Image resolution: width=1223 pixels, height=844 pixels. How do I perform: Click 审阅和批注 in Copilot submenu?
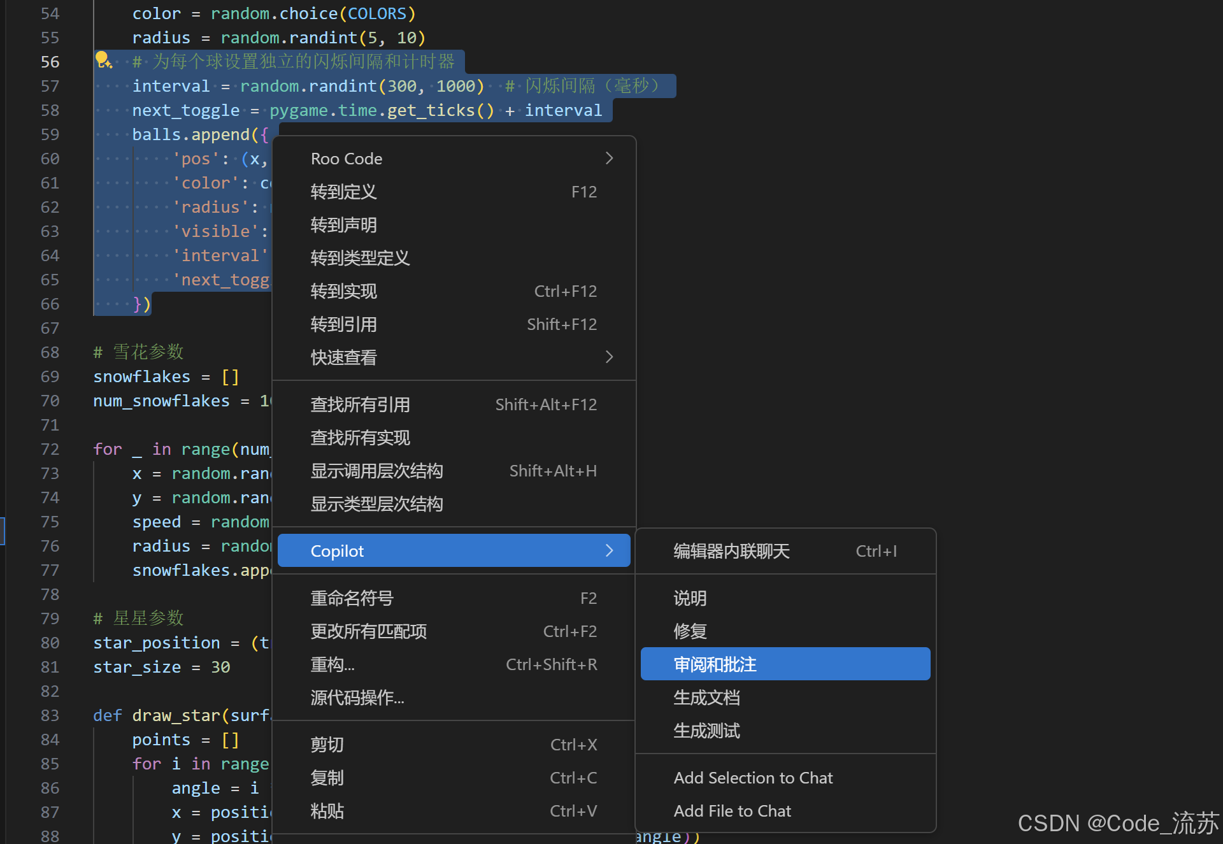pos(715,664)
